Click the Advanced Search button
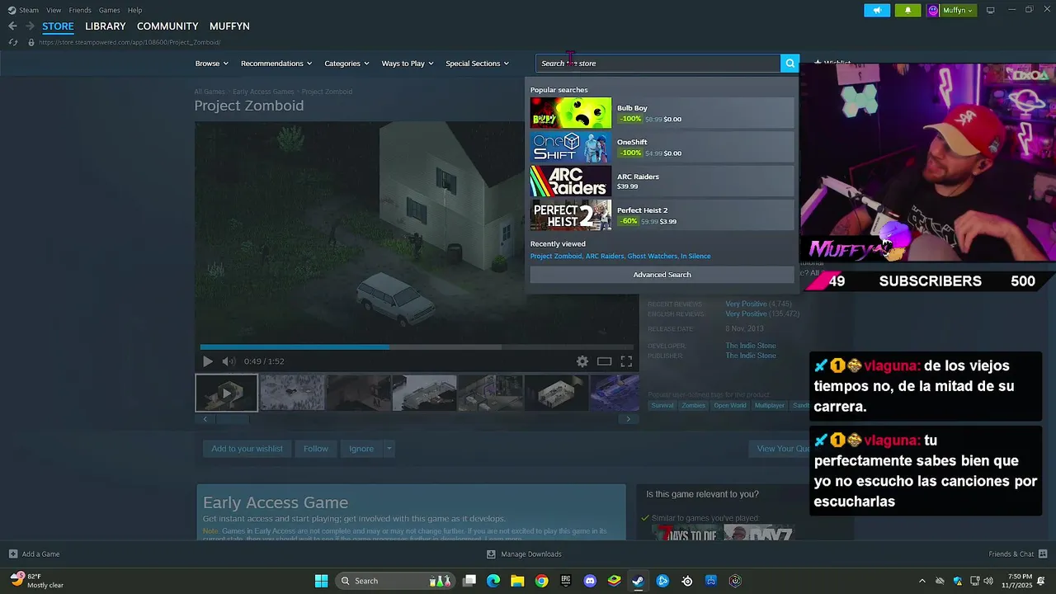The height and width of the screenshot is (594, 1056). point(662,275)
